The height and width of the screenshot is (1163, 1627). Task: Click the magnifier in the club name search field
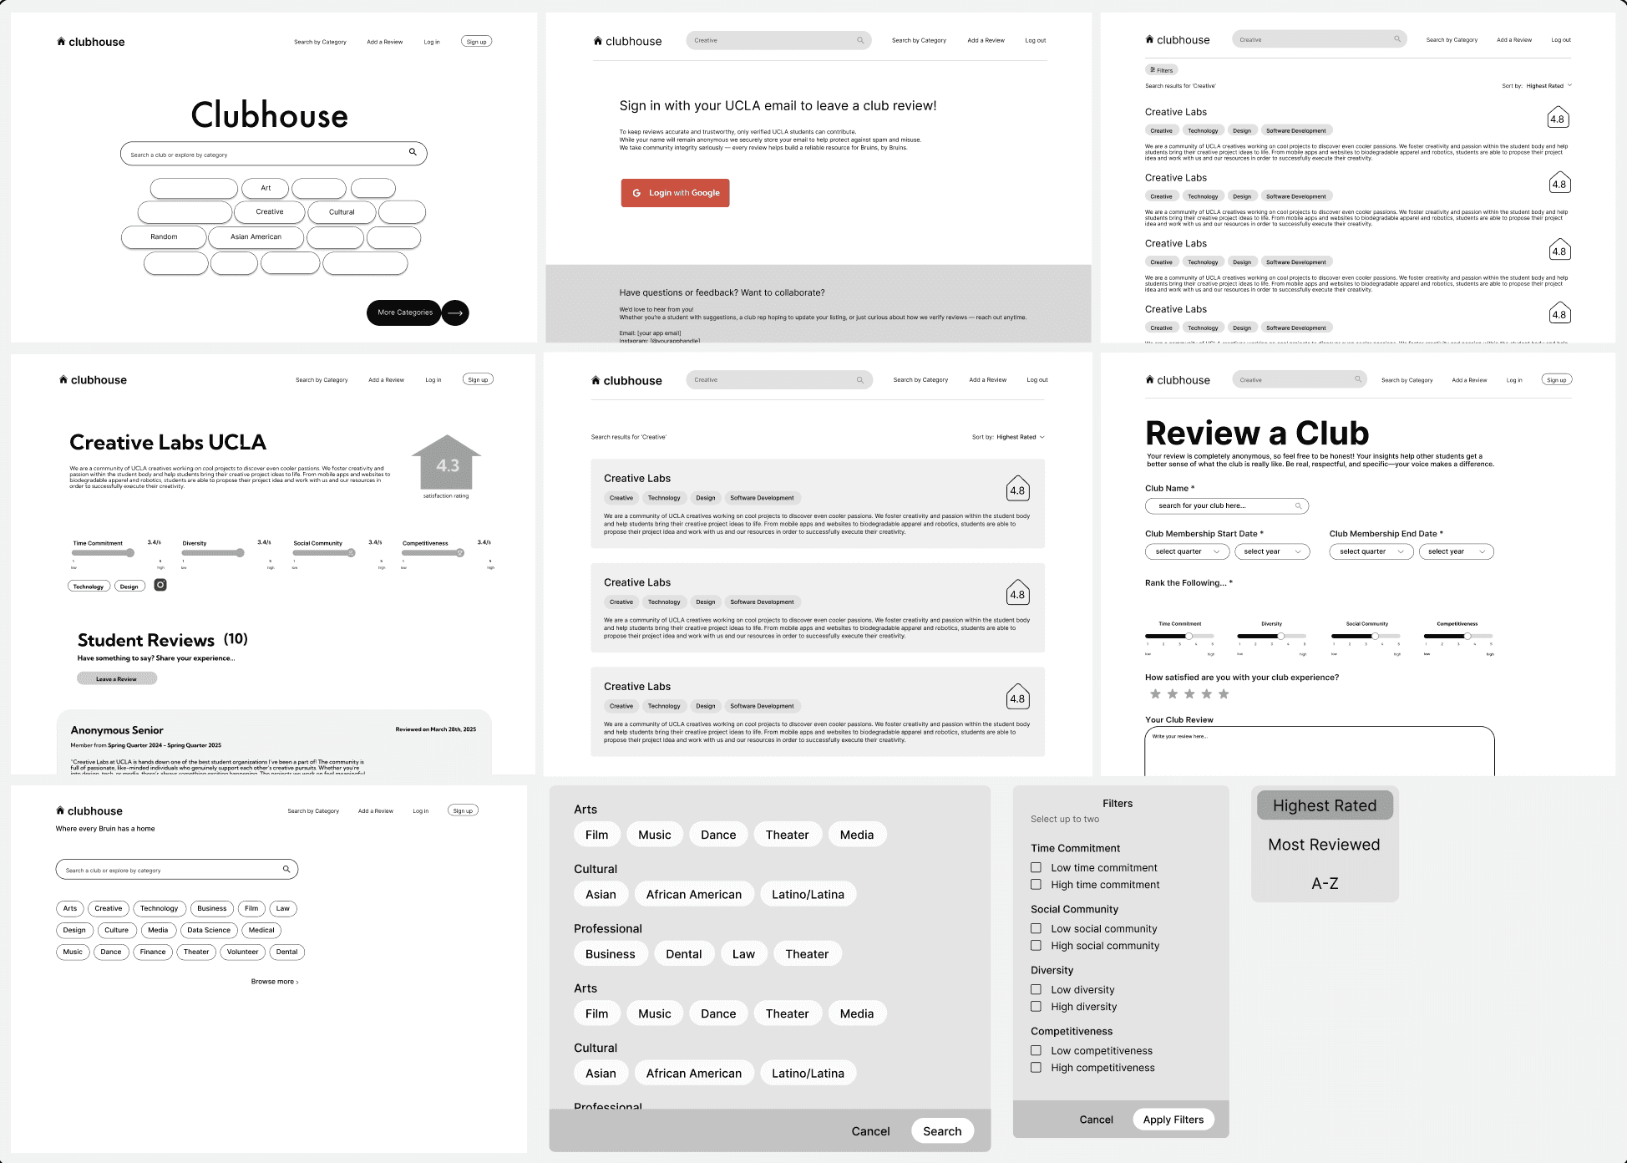tap(1298, 506)
